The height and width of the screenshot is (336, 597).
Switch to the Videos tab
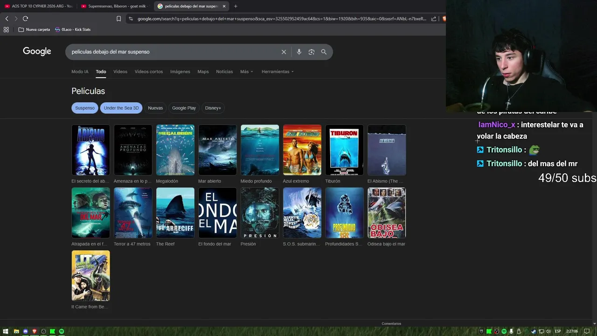tap(120, 71)
